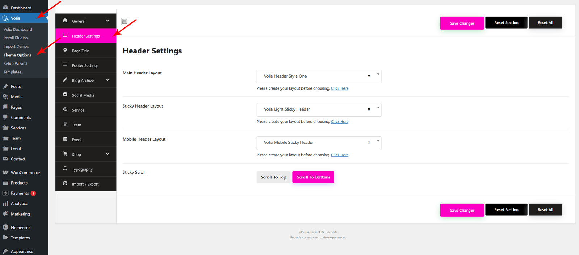This screenshot has height=255, width=579.
Task: Expand the Shop section chevron
Action: pos(107,154)
